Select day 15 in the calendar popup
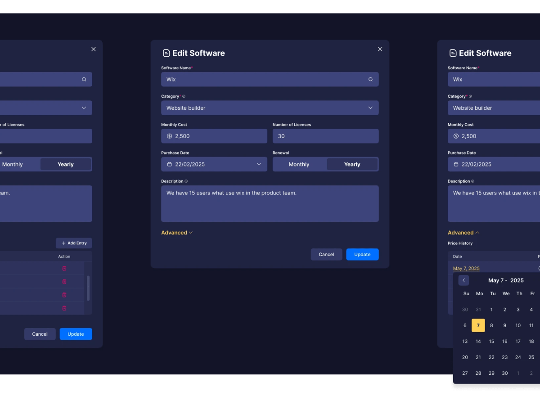This screenshot has width=540, height=405. tap(491, 341)
